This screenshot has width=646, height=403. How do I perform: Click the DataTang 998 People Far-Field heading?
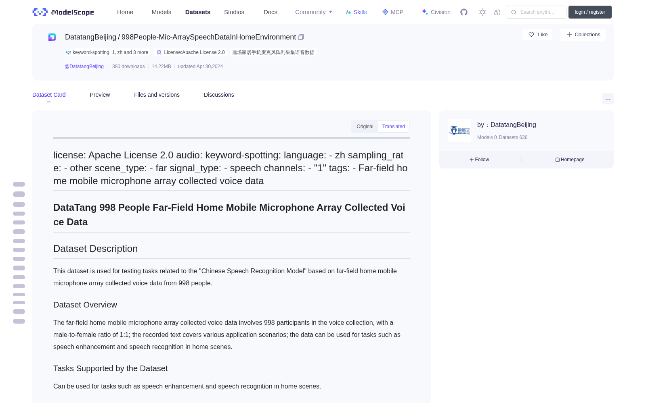point(229,214)
